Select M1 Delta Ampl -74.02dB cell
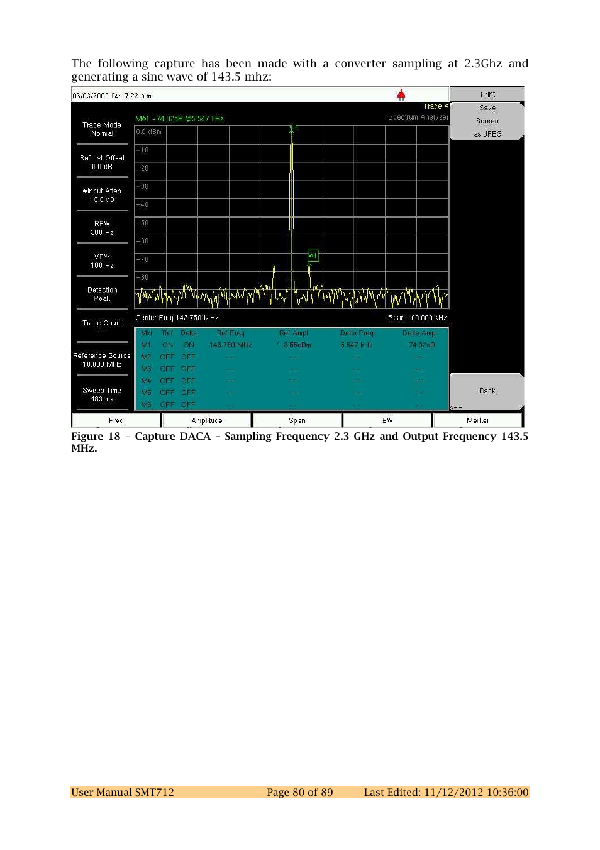 [420, 345]
